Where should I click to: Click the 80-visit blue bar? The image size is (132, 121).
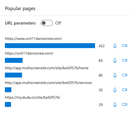pyautogui.click(x=13, y=75)
